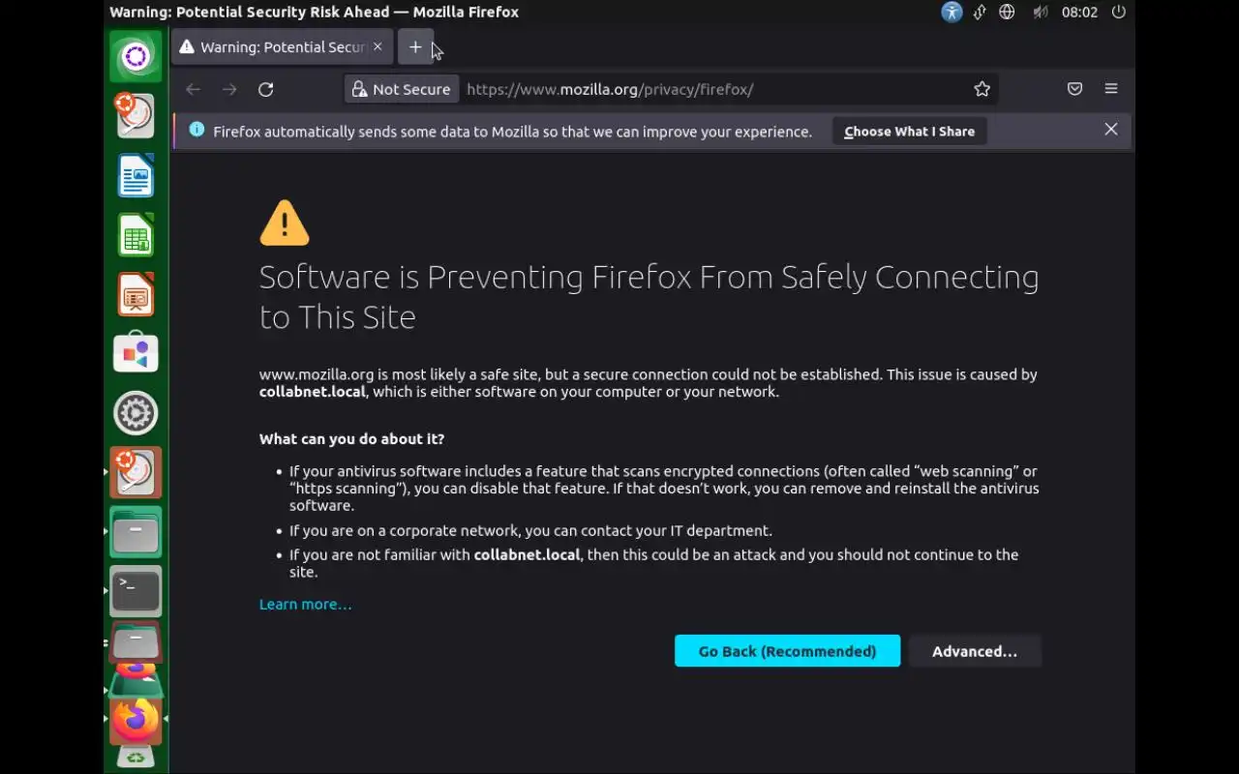Close the Warning: Potential Security tab
This screenshot has height=774, width=1239.
click(378, 47)
